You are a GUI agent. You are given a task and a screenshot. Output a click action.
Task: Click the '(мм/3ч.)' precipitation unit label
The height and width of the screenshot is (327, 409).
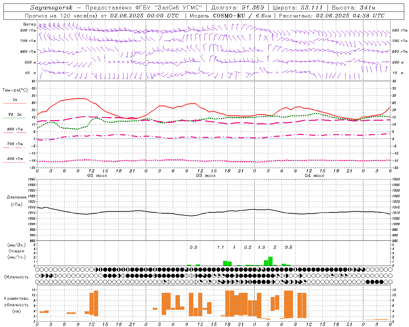pos(17,245)
